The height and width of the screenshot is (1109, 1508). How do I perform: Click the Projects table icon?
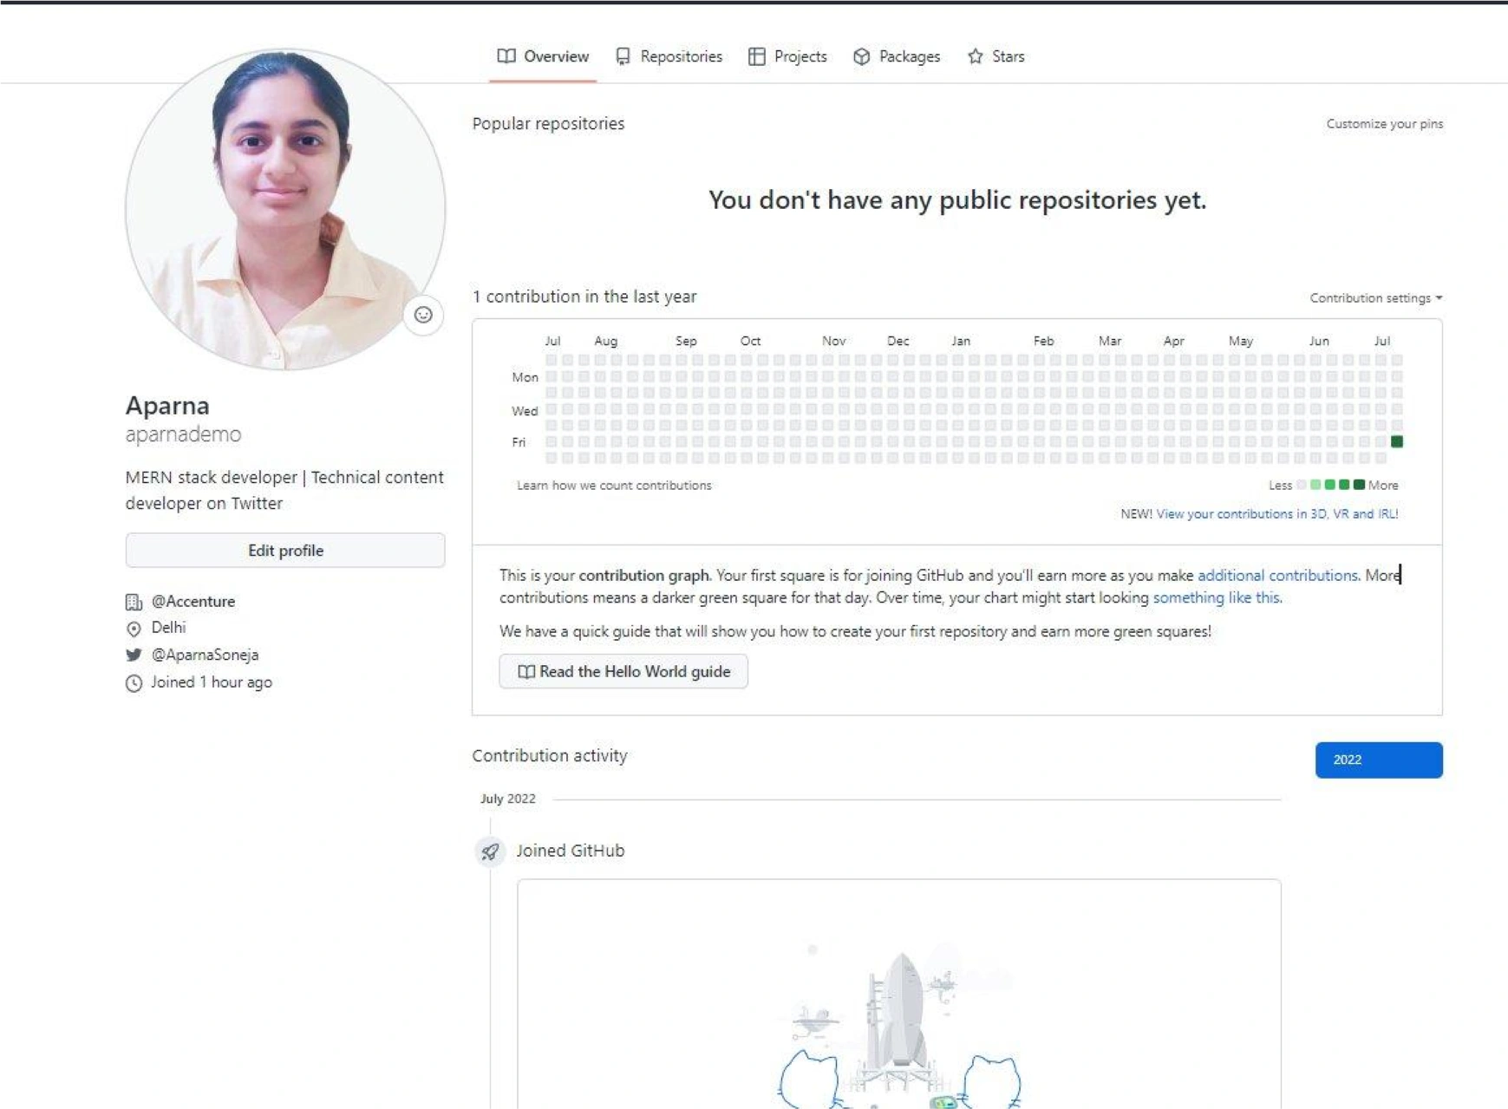click(757, 56)
